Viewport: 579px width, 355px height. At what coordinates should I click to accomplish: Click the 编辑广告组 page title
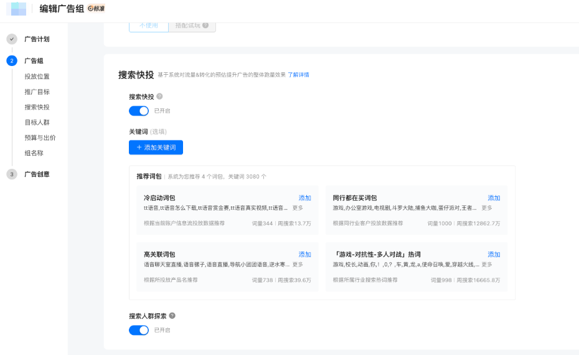pyautogui.click(x=62, y=9)
